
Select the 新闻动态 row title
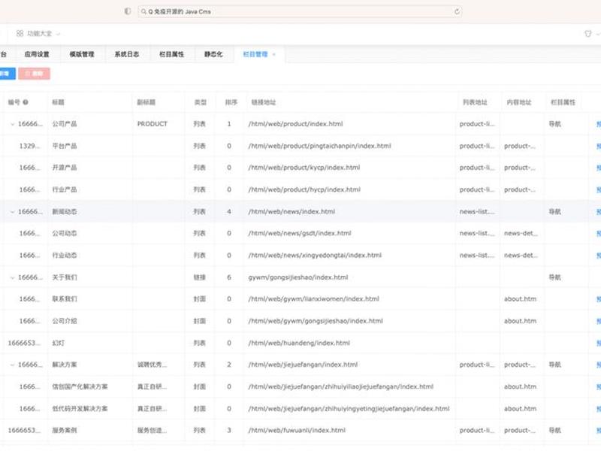click(x=65, y=212)
